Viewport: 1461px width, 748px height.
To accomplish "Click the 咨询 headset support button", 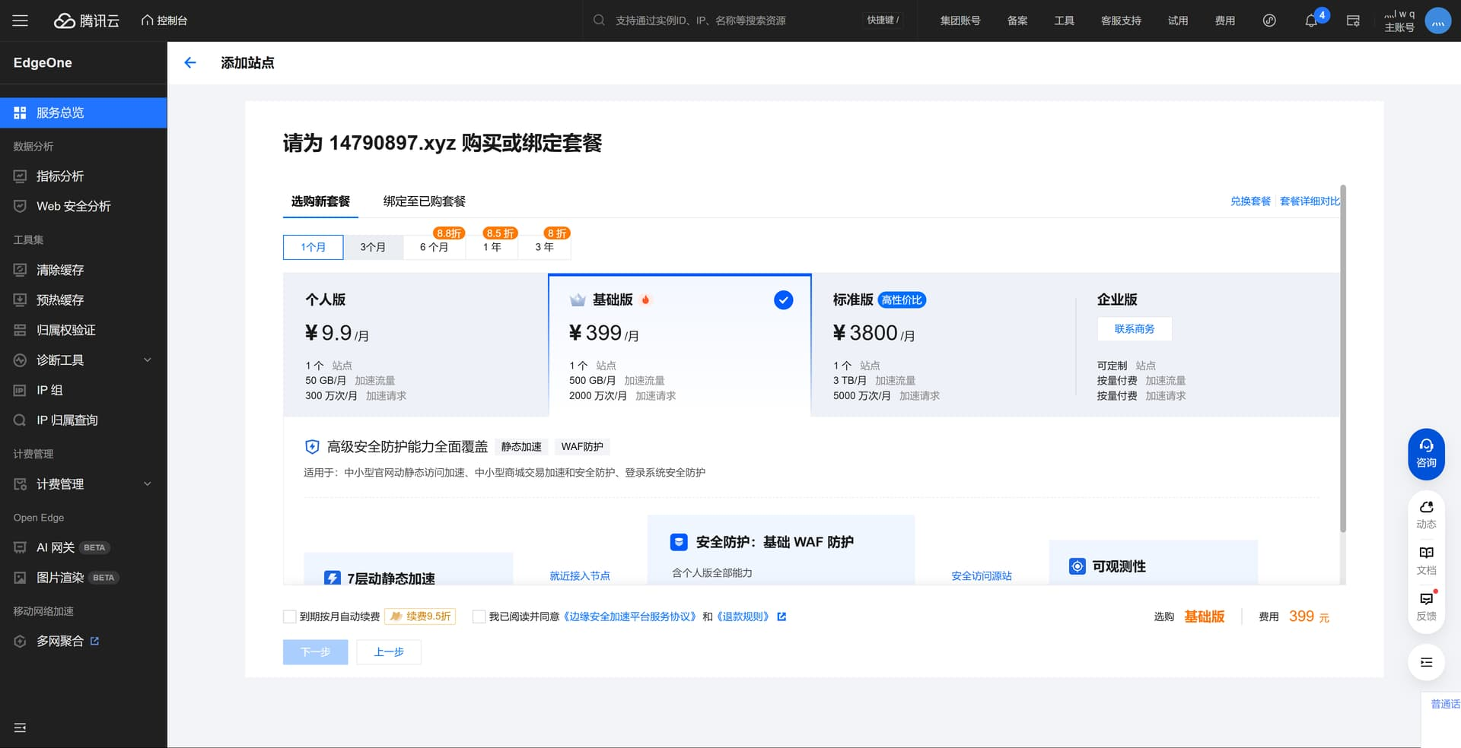I will (1426, 454).
